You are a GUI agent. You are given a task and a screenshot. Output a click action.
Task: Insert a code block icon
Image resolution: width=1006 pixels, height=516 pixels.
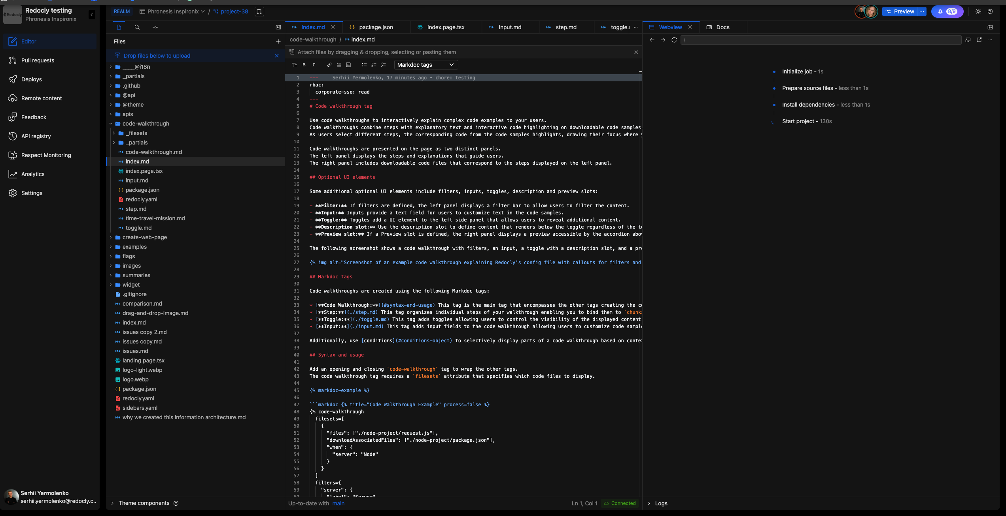(348, 65)
